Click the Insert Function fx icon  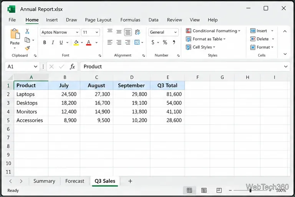click(72, 67)
